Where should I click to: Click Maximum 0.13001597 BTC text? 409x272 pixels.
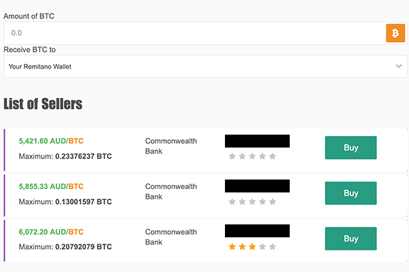65,202
